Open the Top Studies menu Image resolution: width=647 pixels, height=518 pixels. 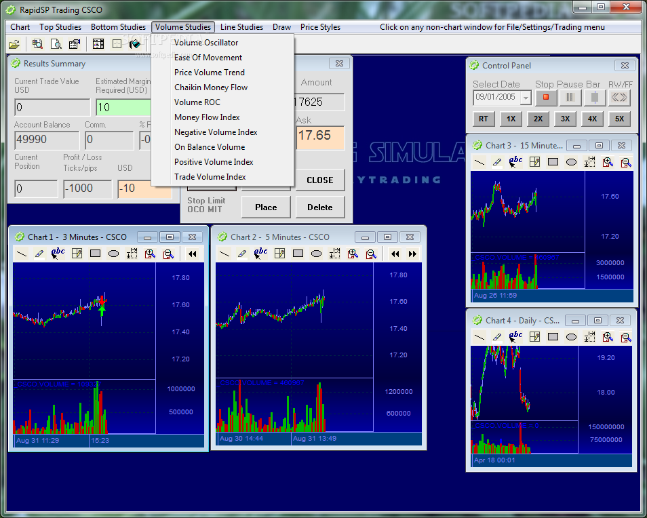coord(60,27)
